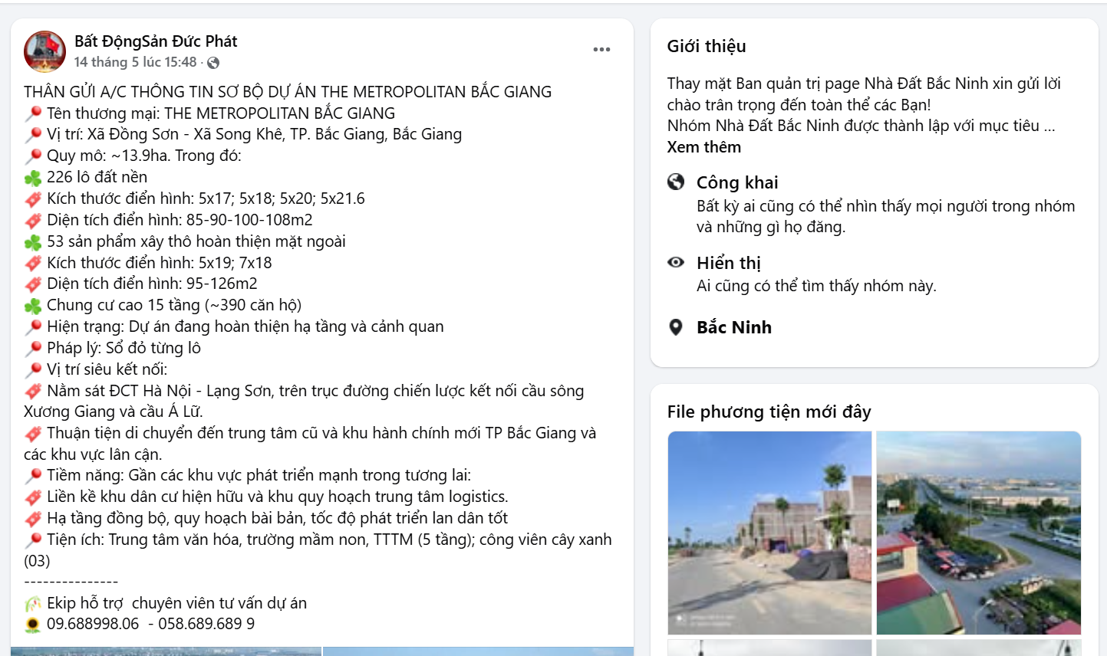Click the public globe icon beside post time
The width and height of the screenshot is (1107, 656).
pos(213,63)
